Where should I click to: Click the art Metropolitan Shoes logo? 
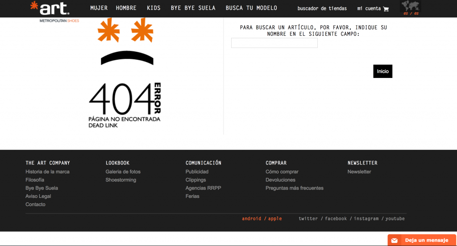tap(52, 11)
